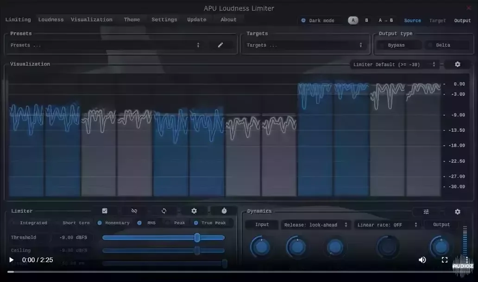Screen dimensions: 478x282
Task: Click the second knob under Release
Action: (x=296, y=247)
